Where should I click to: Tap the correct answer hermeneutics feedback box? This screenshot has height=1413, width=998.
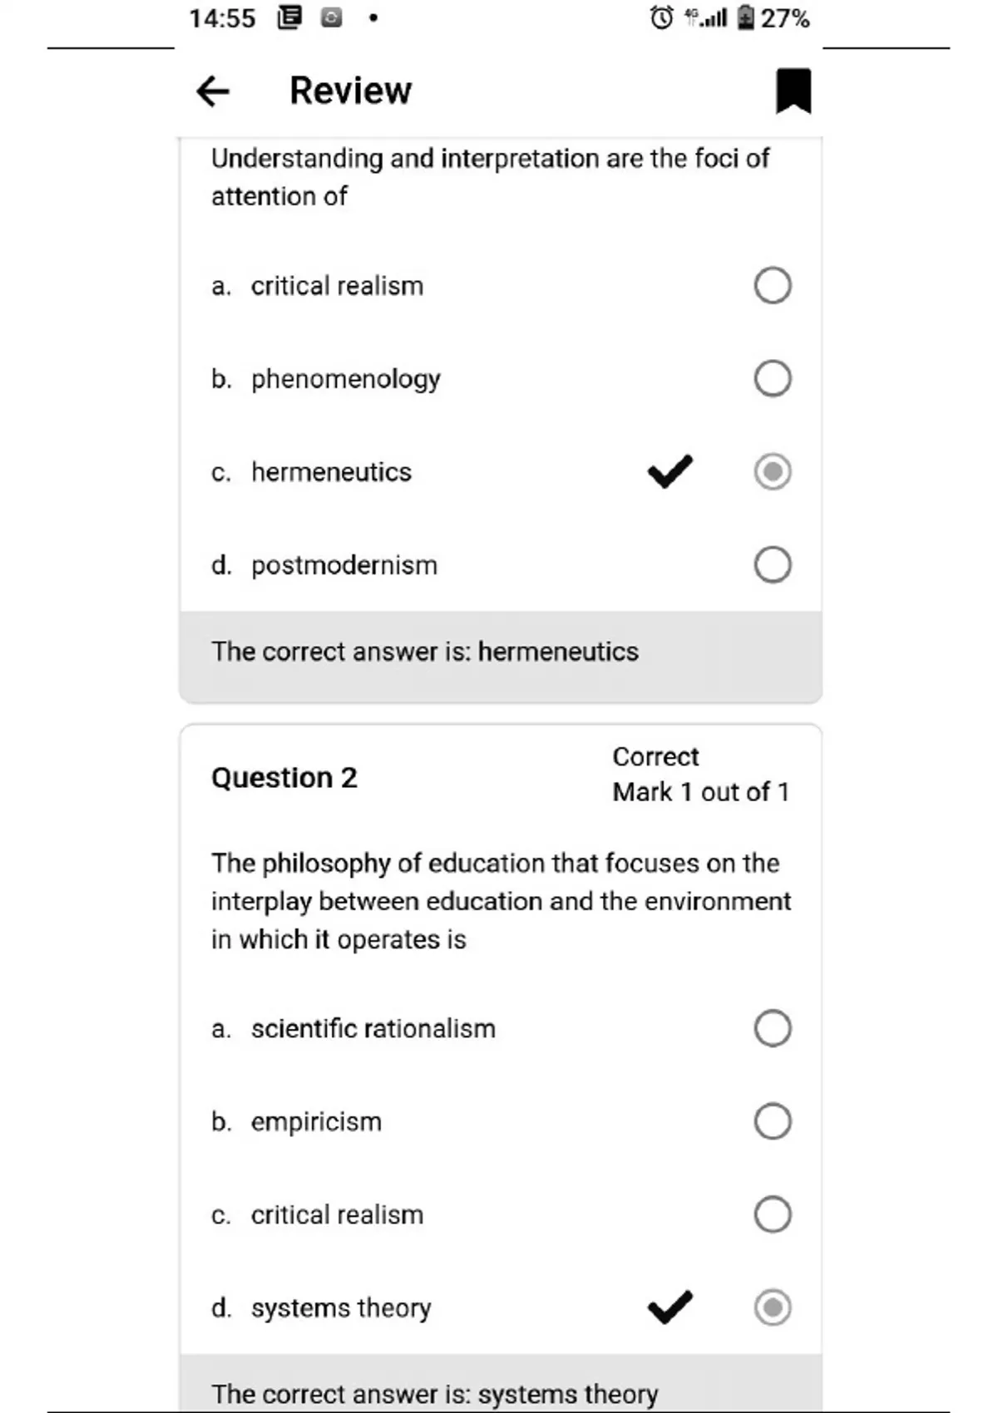coord(500,652)
